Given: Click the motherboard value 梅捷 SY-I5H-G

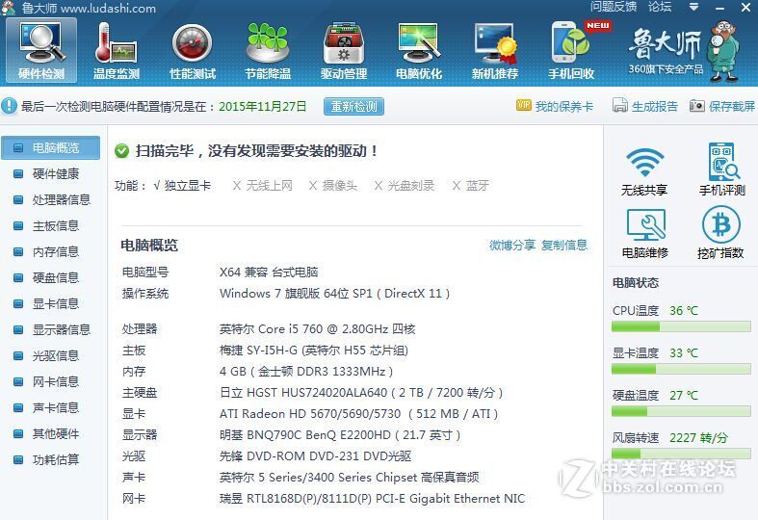Looking at the screenshot, I should [x=314, y=351].
